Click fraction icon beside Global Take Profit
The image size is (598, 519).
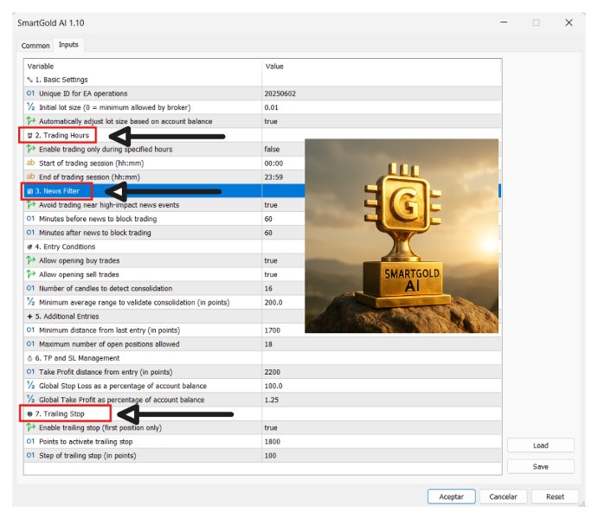pos(30,400)
